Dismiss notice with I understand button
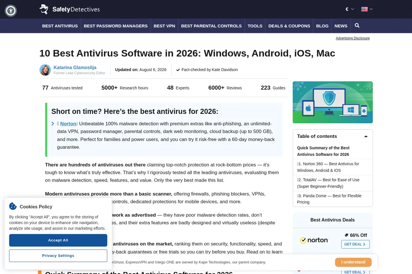The width and height of the screenshot is (412, 274). pyautogui.click(x=353, y=262)
